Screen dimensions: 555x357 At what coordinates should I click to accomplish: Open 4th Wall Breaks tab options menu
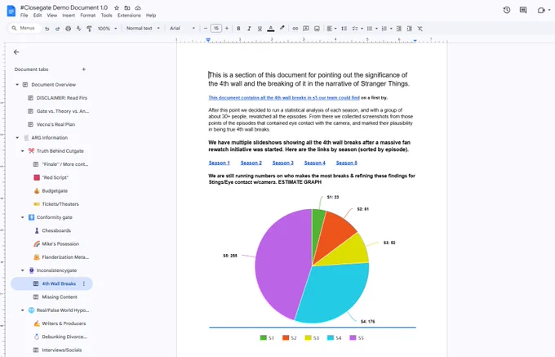84,283
